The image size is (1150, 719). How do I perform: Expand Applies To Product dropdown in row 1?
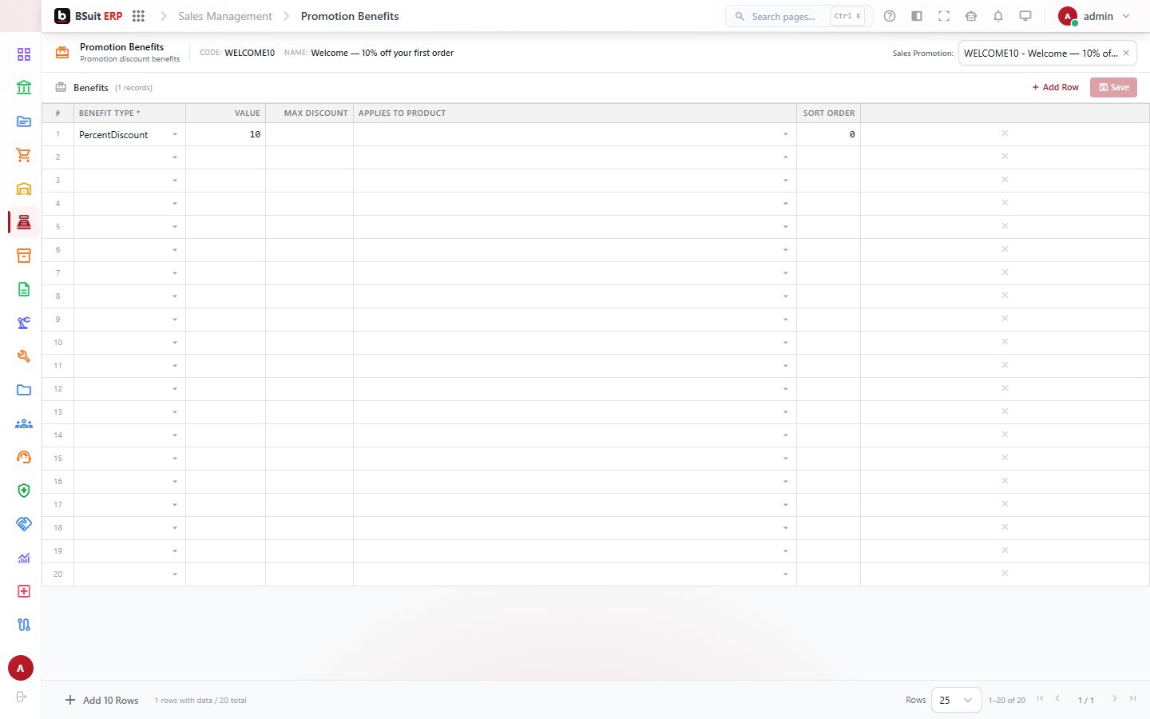click(x=786, y=134)
